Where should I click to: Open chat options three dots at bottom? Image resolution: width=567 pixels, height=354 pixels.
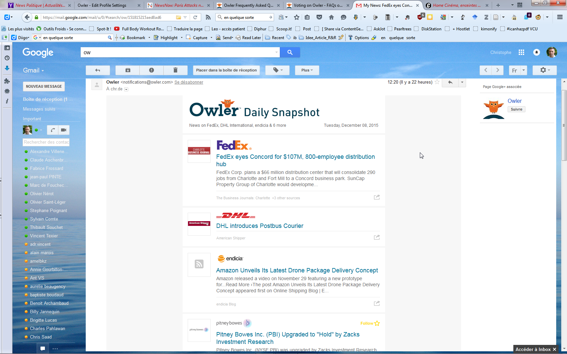[55, 349]
